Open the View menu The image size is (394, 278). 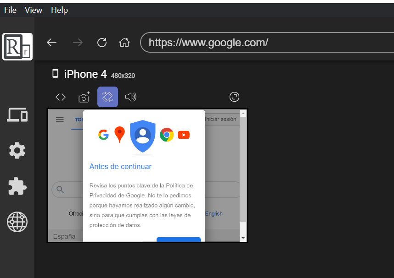34,10
